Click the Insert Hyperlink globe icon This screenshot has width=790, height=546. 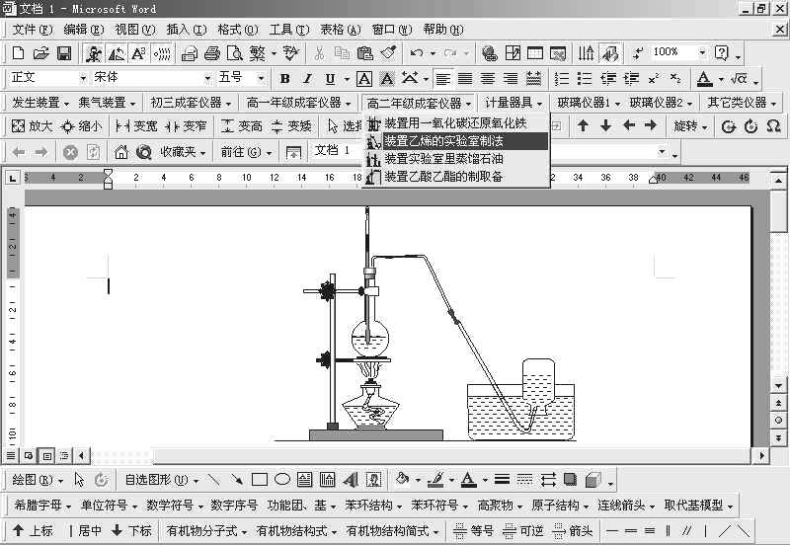click(489, 53)
